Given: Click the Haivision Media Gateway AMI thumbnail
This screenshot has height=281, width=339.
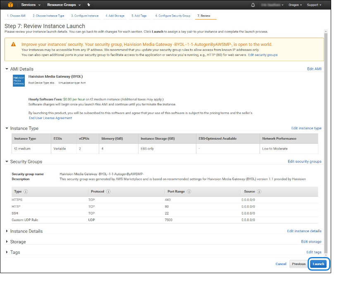Looking at the screenshot, I should click(x=19, y=80).
